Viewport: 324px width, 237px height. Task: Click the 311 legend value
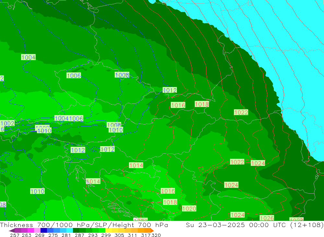(x=132, y=235)
